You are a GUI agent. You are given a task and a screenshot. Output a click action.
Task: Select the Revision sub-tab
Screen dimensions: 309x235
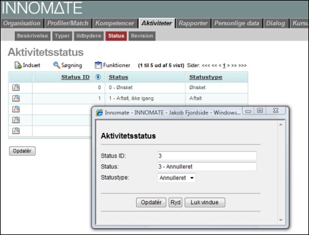(142, 36)
